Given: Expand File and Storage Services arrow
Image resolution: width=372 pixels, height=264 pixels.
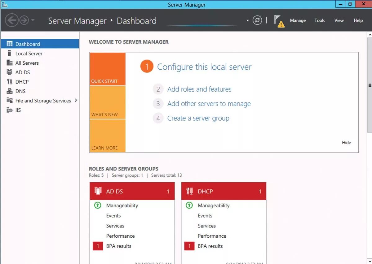Looking at the screenshot, I should pyautogui.click(x=76, y=100).
